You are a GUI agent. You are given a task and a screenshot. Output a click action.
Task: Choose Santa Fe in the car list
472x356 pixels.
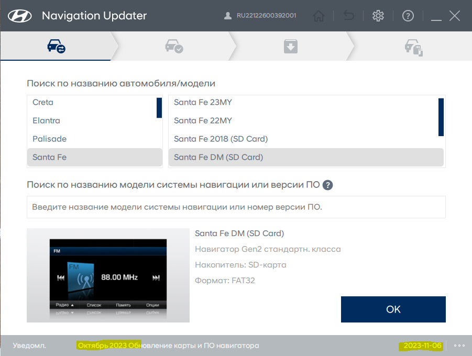point(94,157)
